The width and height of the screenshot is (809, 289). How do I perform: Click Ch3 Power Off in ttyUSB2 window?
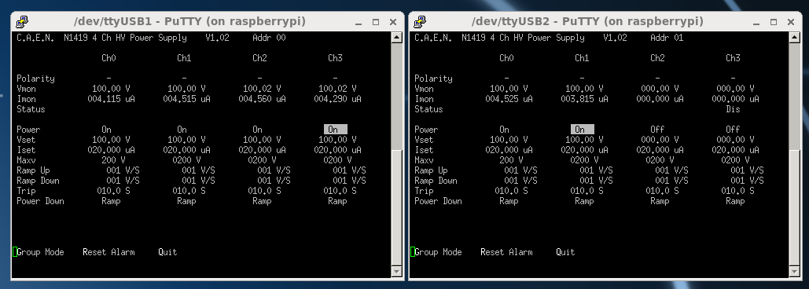click(733, 130)
